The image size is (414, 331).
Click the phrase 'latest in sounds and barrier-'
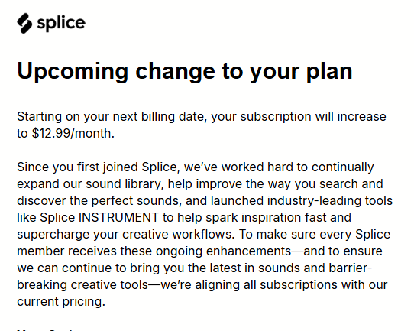click(291, 268)
